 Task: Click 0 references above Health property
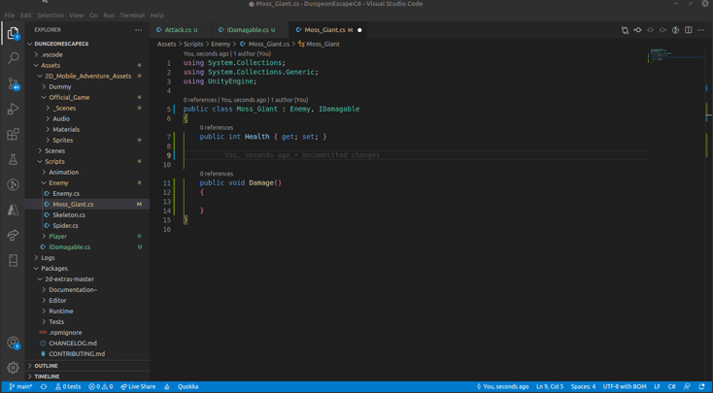click(x=217, y=128)
